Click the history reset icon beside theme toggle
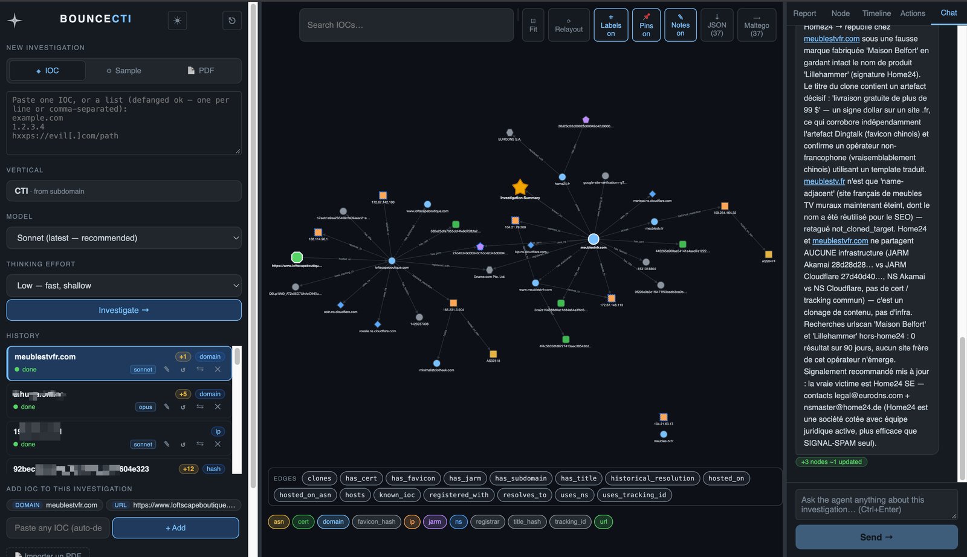The height and width of the screenshot is (557, 967). [232, 21]
